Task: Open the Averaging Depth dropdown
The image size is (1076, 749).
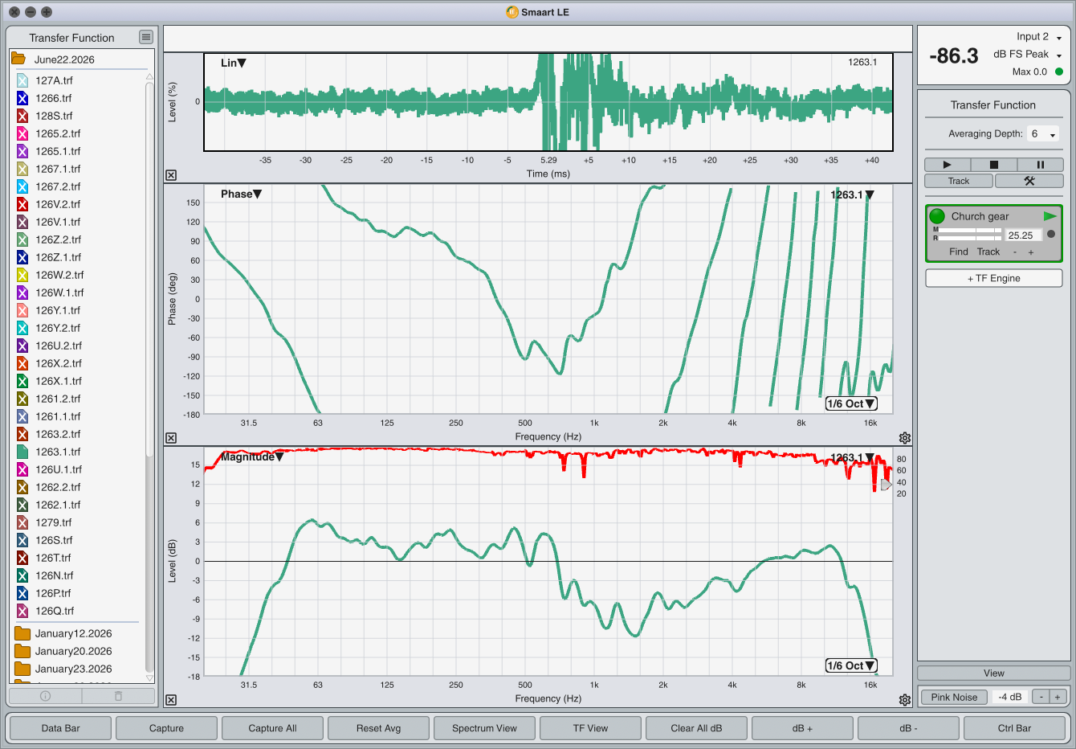Action: tap(1043, 134)
